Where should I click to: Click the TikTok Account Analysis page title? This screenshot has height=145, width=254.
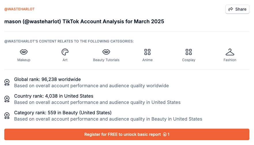pyautogui.click(x=84, y=22)
